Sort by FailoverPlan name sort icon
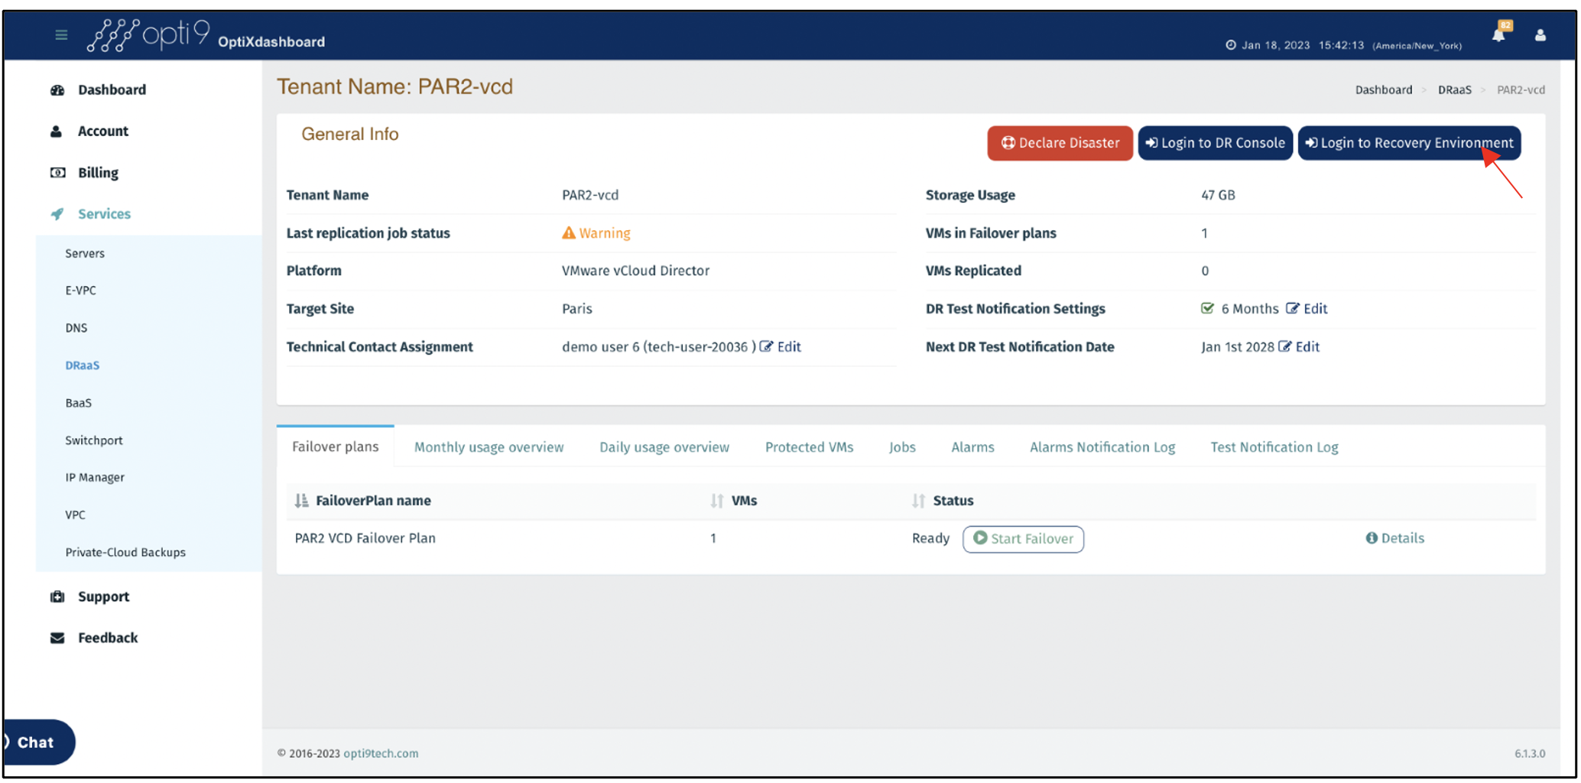This screenshot has width=1581, height=783. click(301, 501)
